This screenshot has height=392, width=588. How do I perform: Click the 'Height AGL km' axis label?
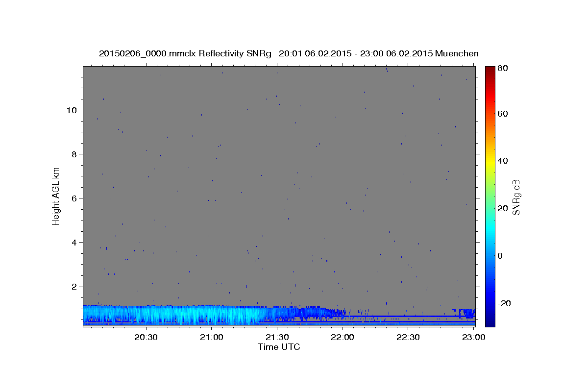tap(56, 196)
